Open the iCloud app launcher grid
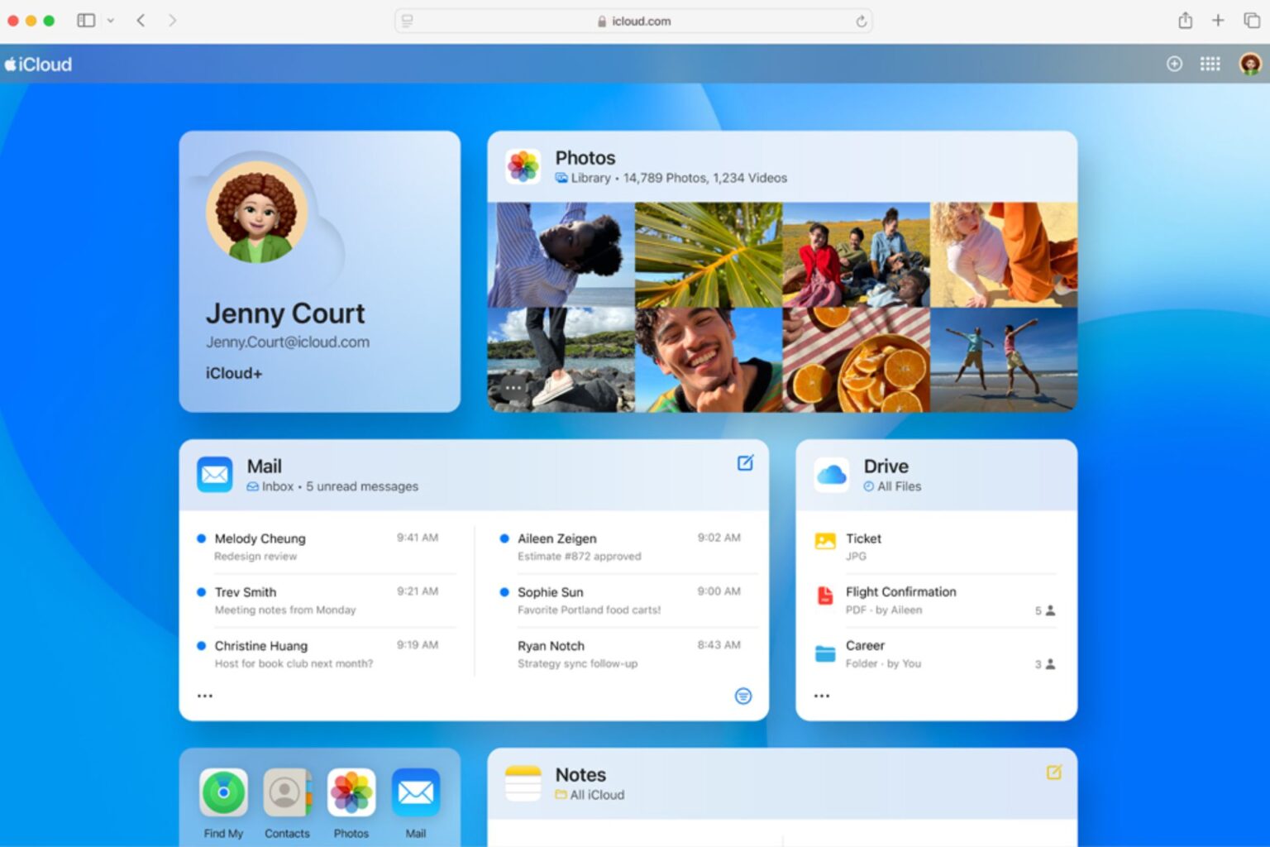1270x847 pixels. [x=1210, y=64]
